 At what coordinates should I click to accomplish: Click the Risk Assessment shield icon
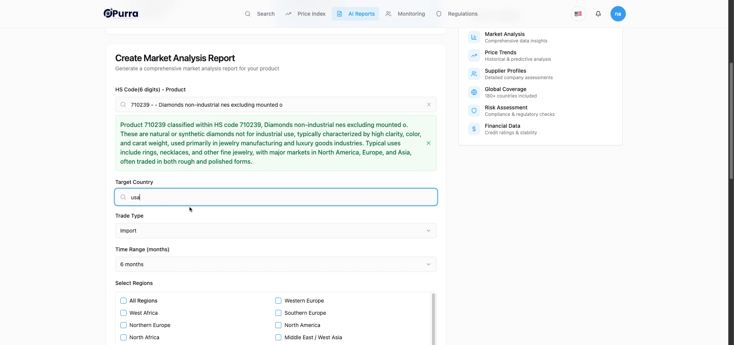[x=474, y=111]
